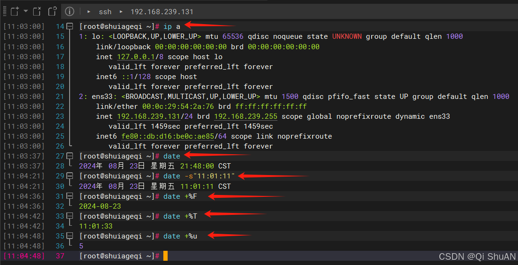
Task: Click the red 'UNKNOWN' state text
Action: (347, 36)
